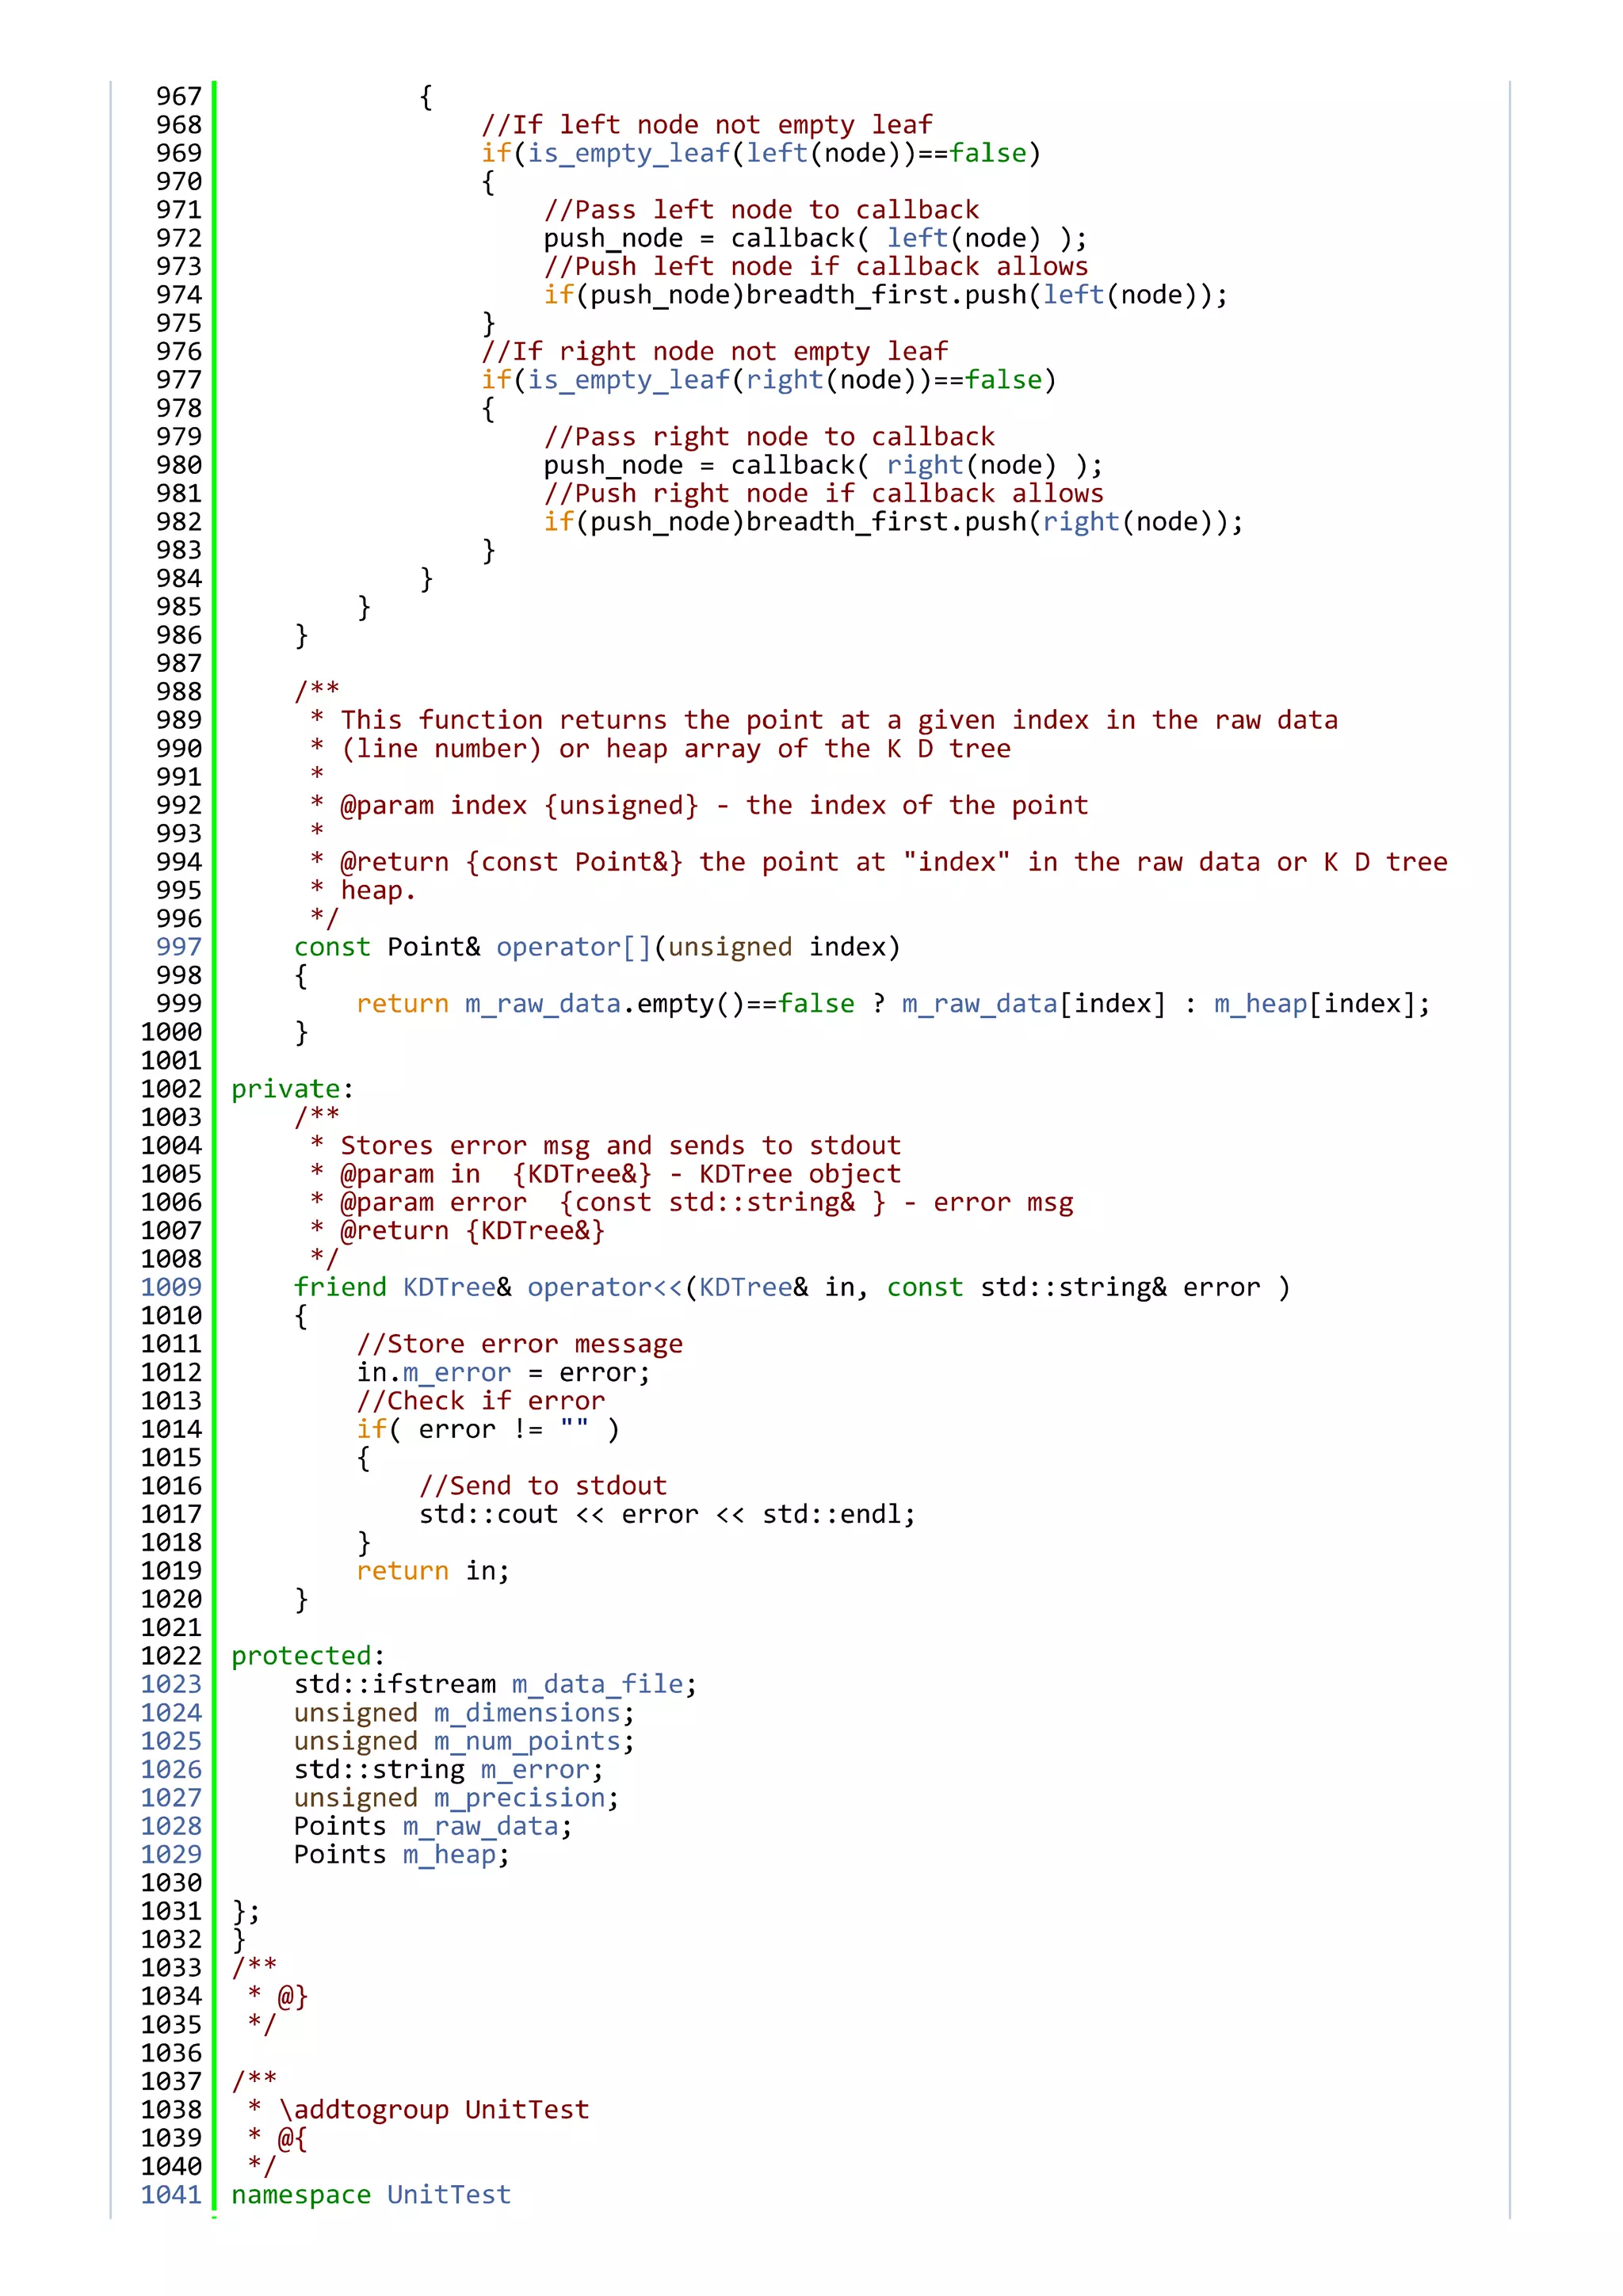Viewport: 1623px width, 2296px height.
Task: Open UnitTest namespace link on line 1041
Action: pos(449,2194)
